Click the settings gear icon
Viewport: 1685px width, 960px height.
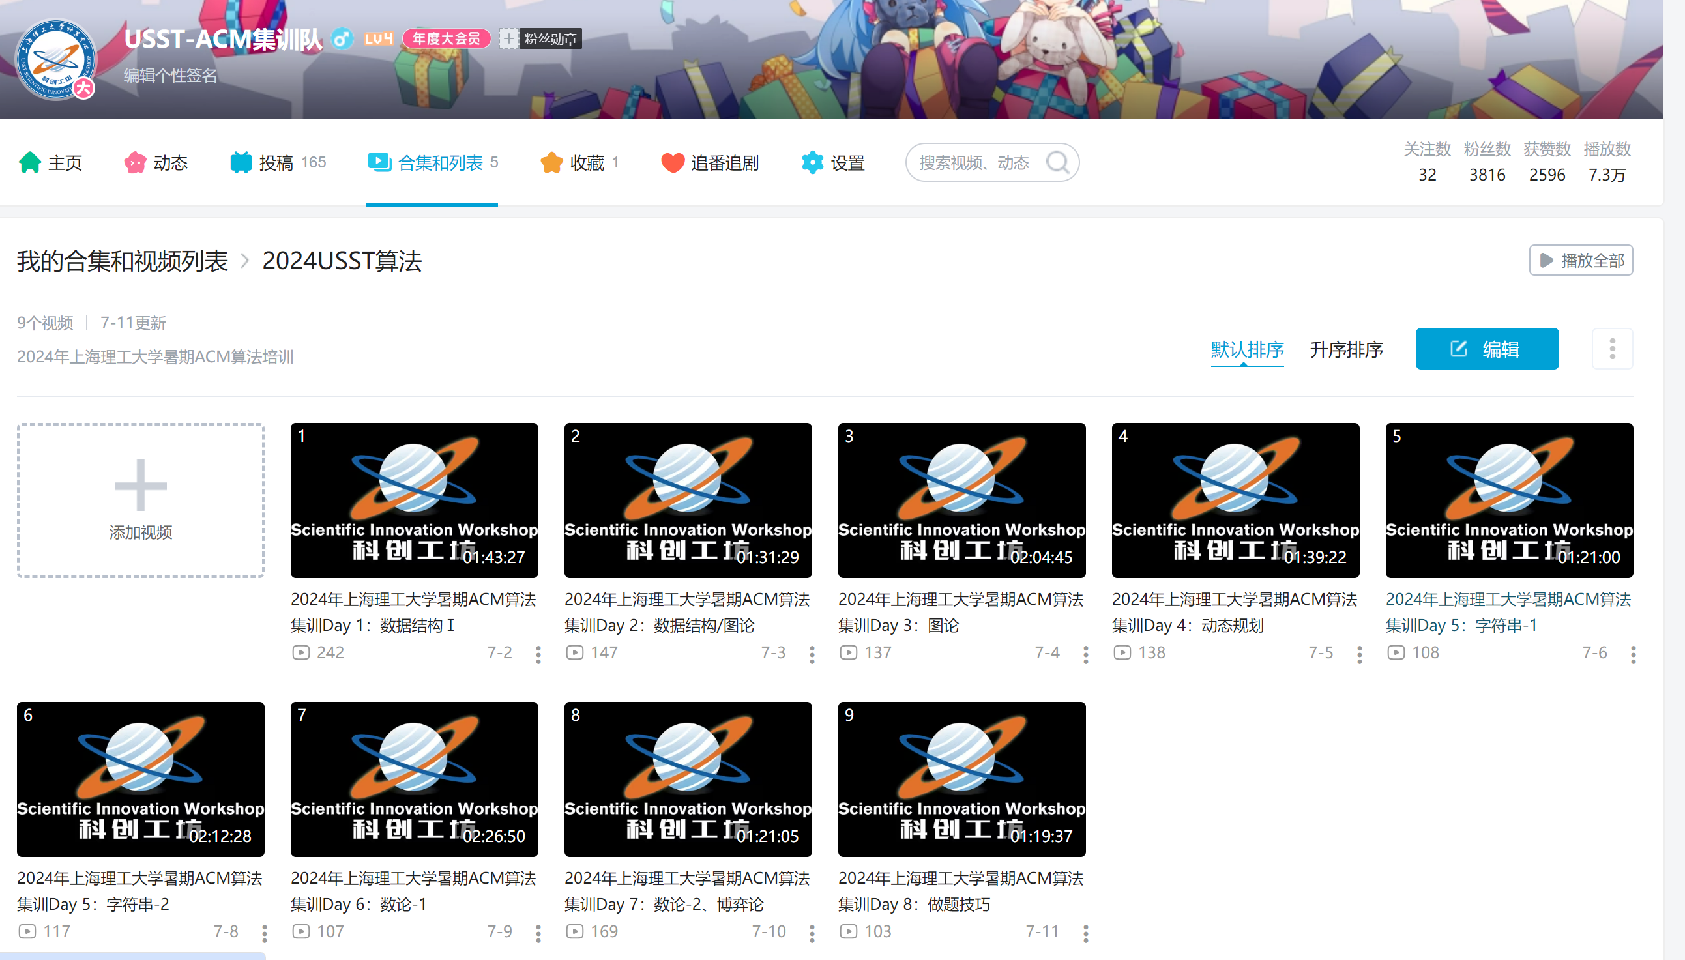(x=812, y=162)
